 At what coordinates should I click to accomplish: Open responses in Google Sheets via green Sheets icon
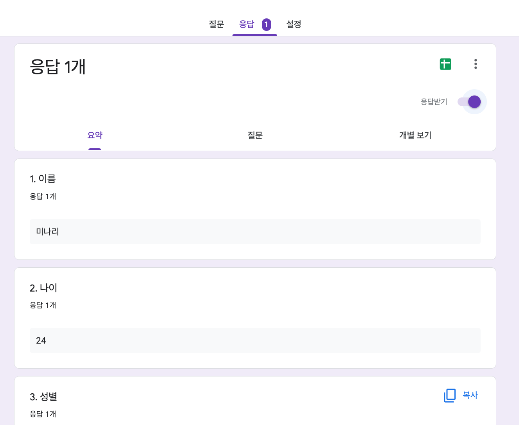445,64
